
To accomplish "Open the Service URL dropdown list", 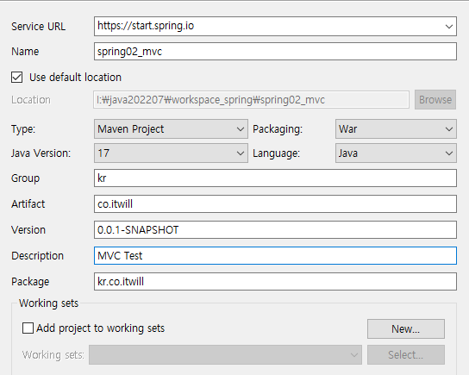I will point(448,27).
